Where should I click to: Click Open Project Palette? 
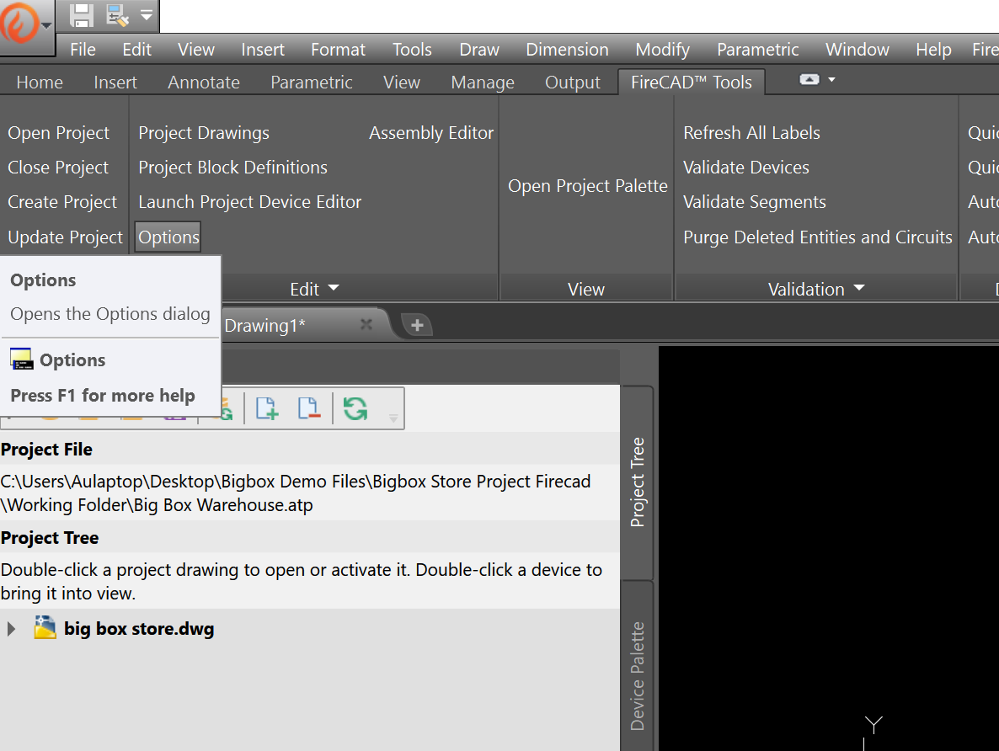(587, 185)
